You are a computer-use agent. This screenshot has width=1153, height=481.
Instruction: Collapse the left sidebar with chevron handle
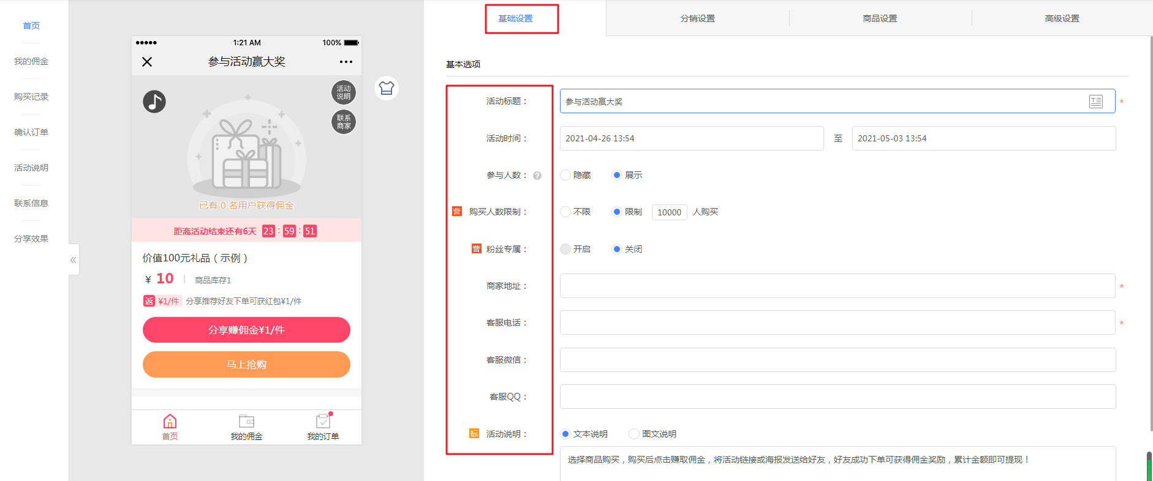pyautogui.click(x=74, y=260)
